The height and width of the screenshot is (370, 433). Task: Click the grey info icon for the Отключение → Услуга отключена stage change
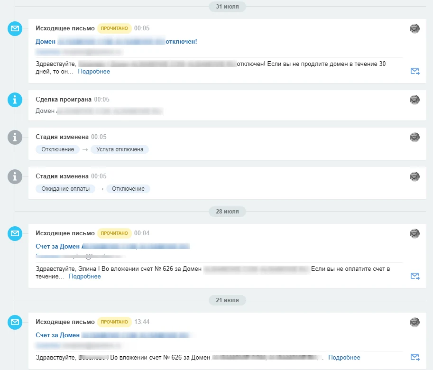[15, 137]
